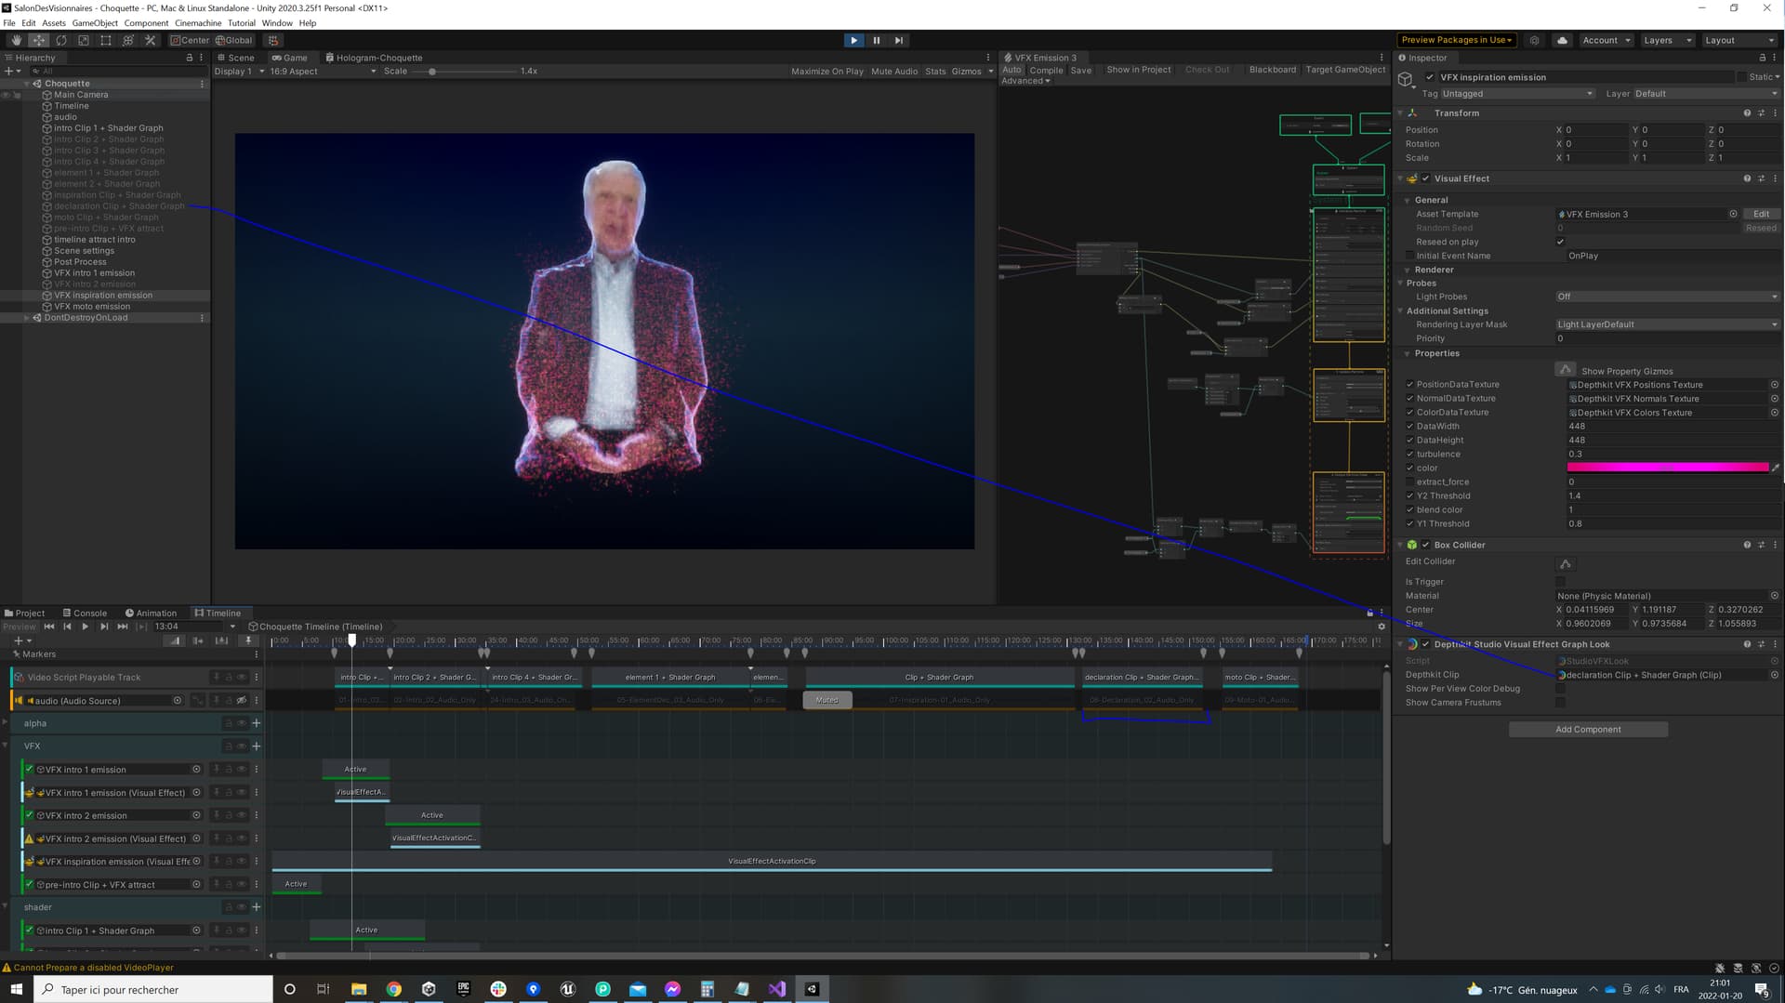Select the Rotate tool in the toolbar
This screenshot has width=1785, height=1003.
[61, 40]
